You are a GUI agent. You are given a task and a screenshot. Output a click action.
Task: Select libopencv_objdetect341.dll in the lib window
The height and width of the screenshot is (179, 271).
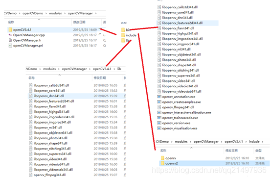pos(53,133)
